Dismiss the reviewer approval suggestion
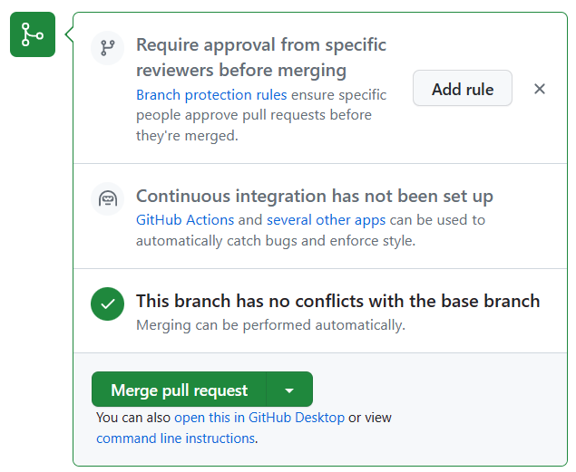Image resolution: width=576 pixels, height=472 pixels. coord(540,89)
